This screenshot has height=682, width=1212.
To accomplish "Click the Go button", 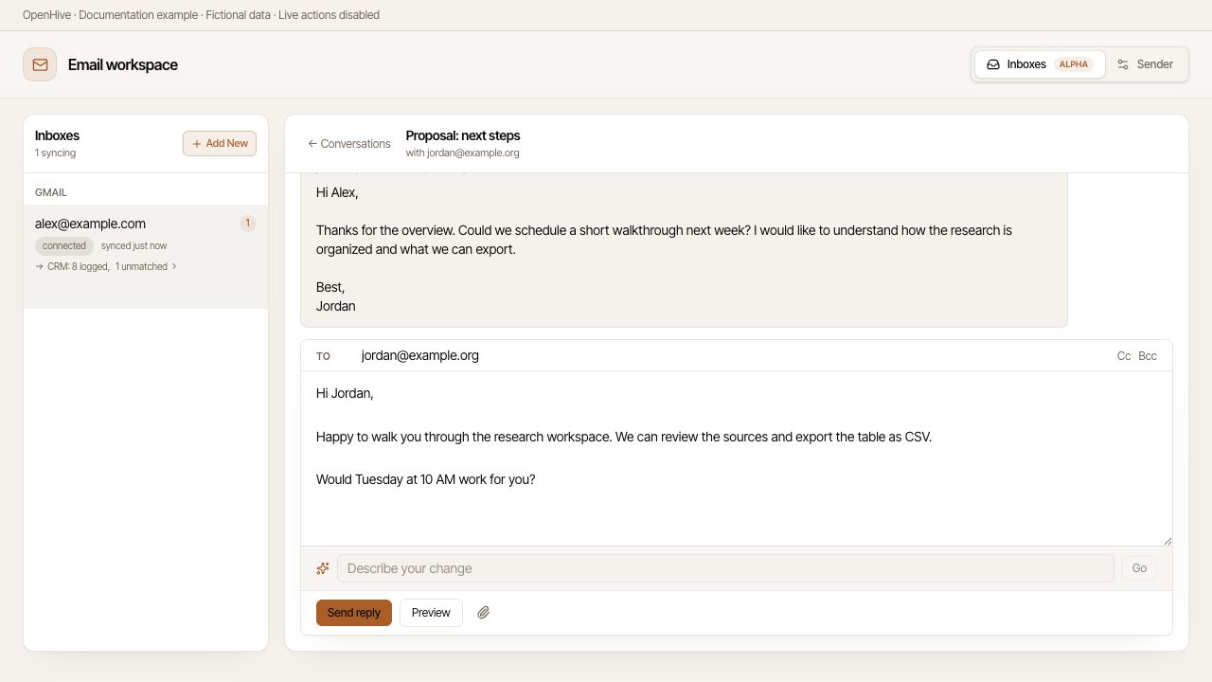I will pyautogui.click(x=1139, y=568).
